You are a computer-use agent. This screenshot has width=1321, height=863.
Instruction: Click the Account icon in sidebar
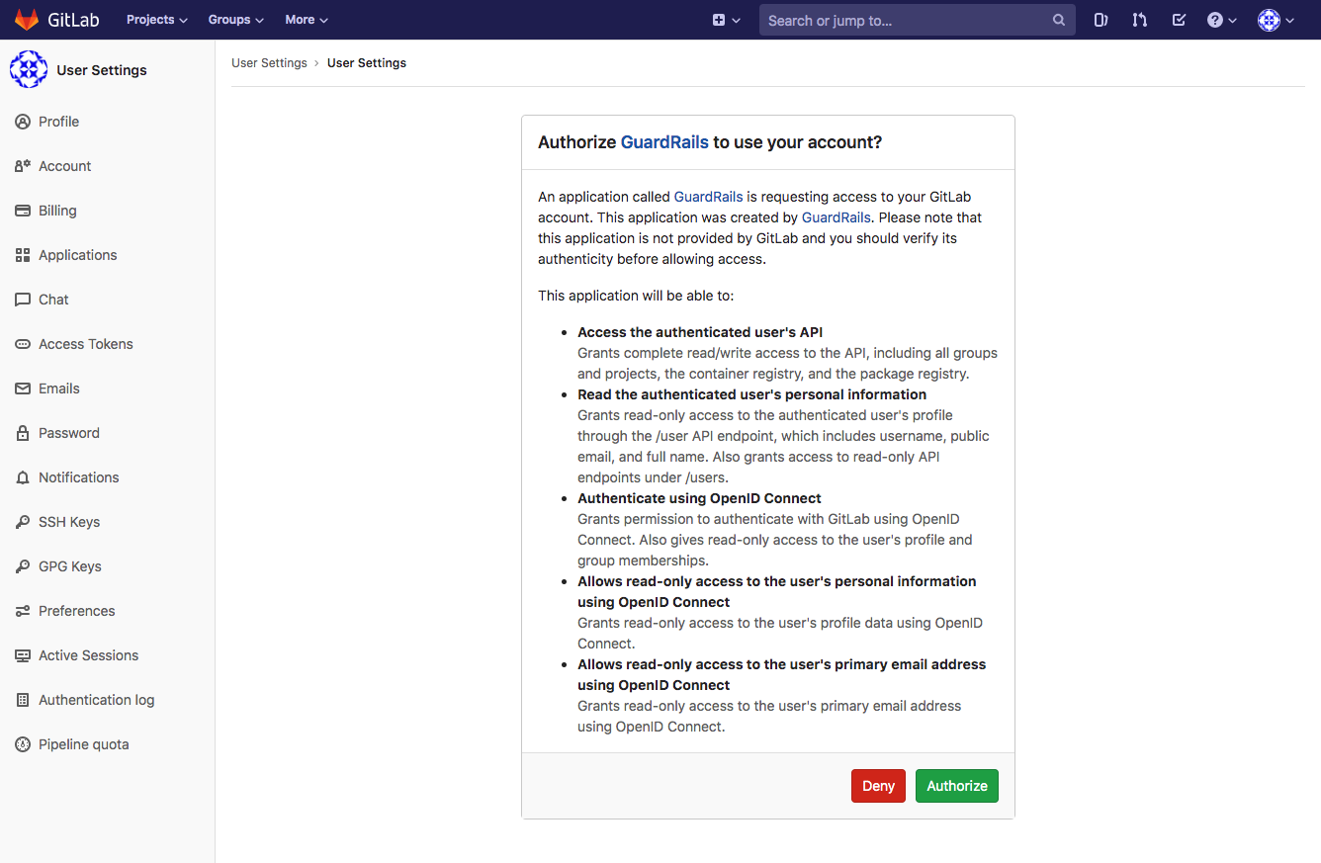pos(23,166)
